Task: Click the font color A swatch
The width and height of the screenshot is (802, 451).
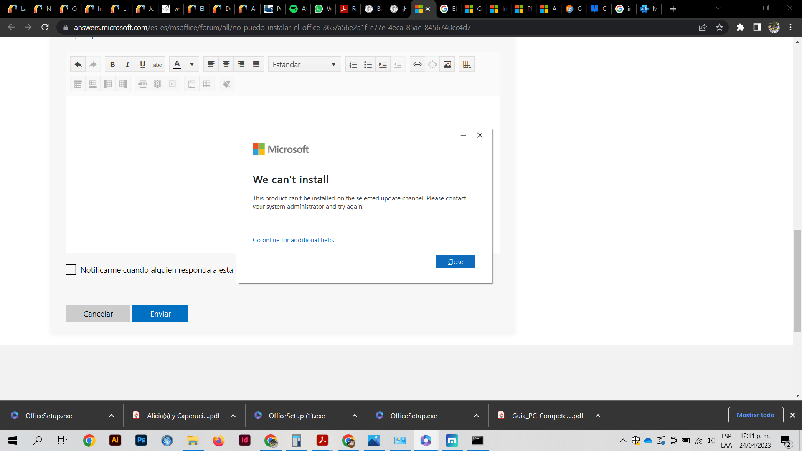Action: tap(177, 64)
